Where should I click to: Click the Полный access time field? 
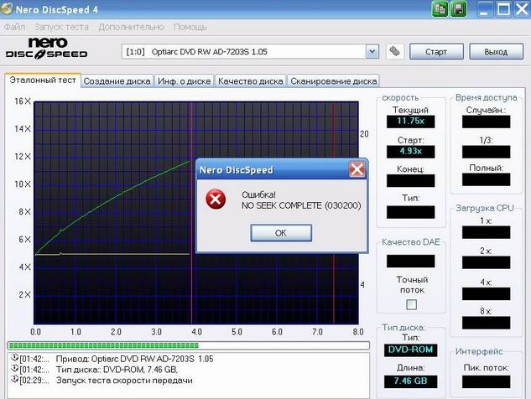coord(486,179)
